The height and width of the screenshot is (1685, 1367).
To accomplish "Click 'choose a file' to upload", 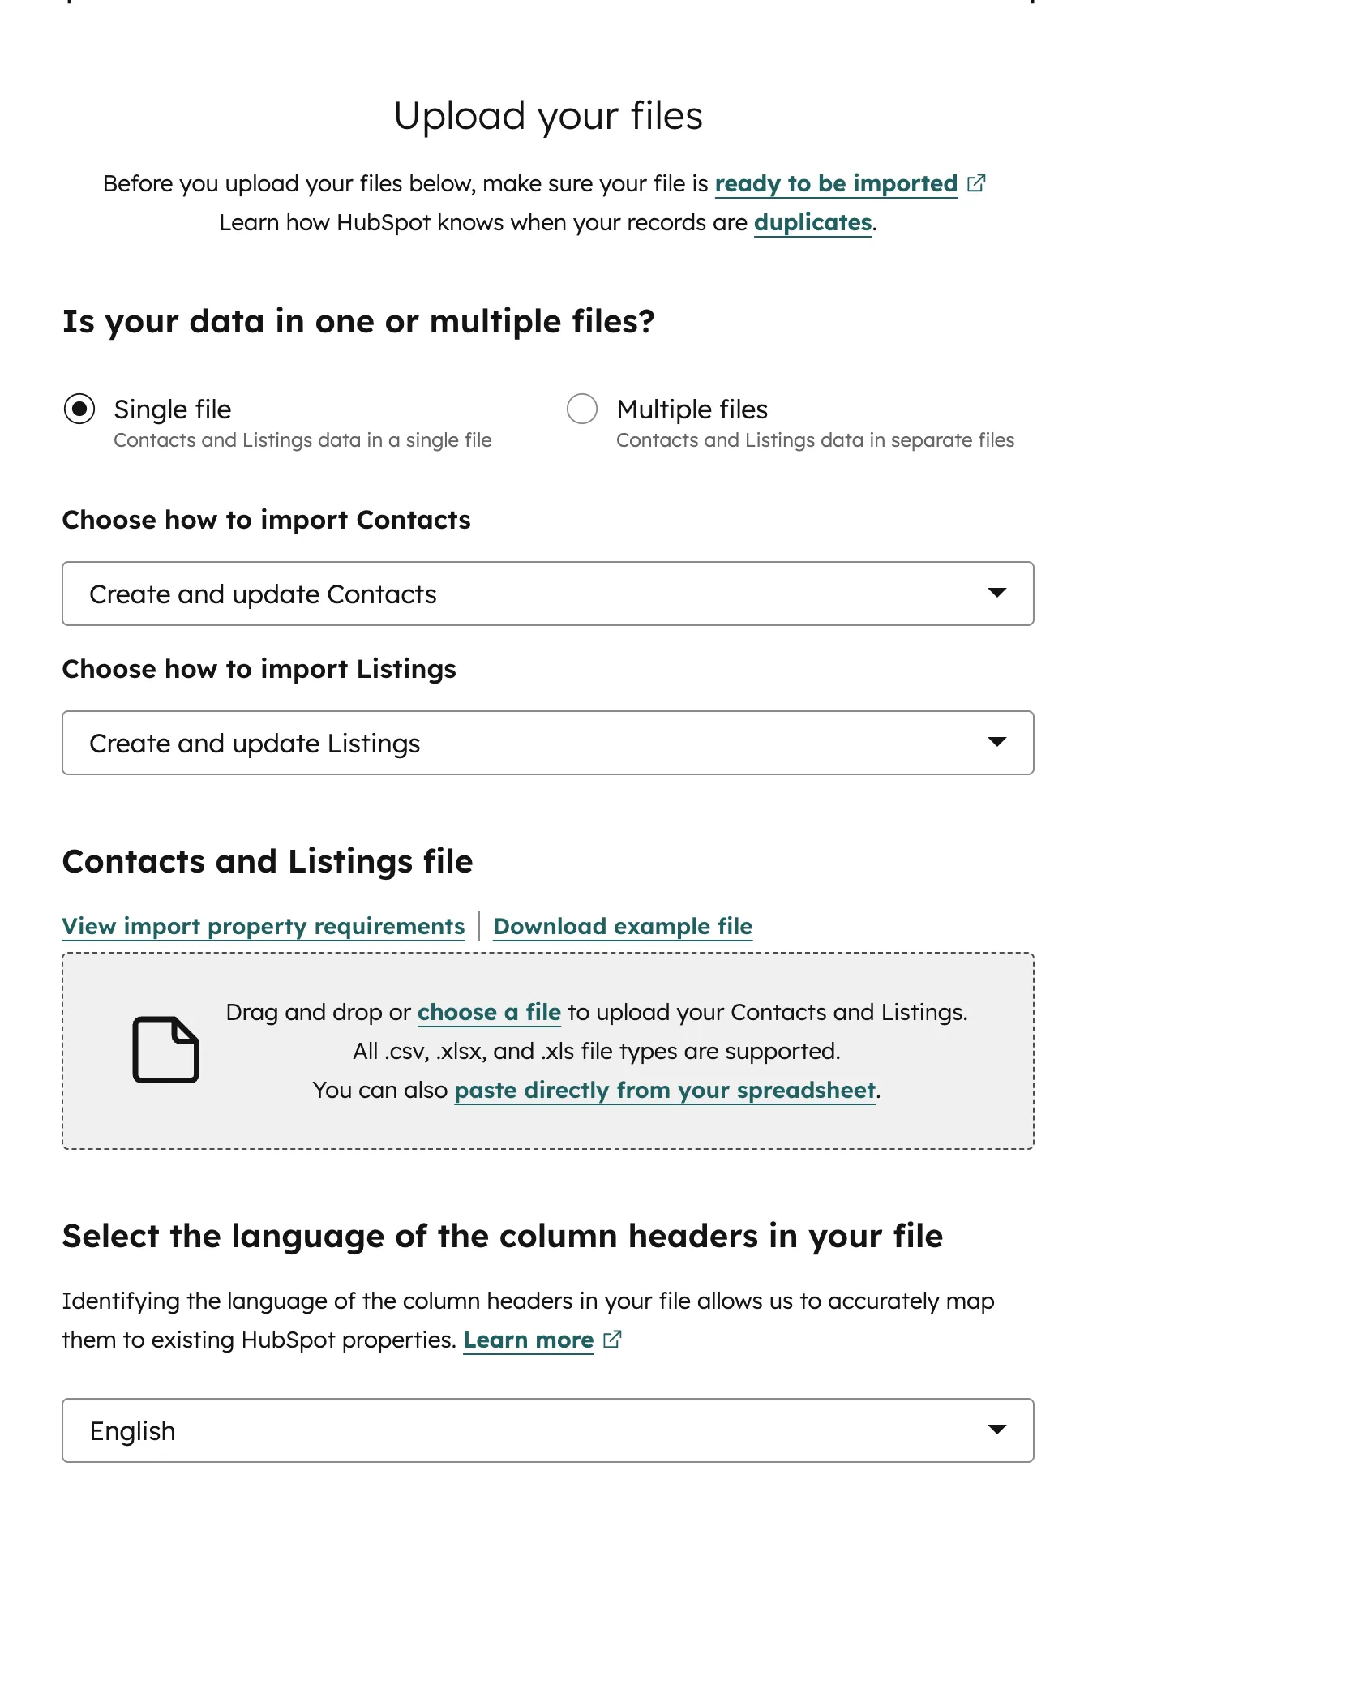I will point(488,1012).
